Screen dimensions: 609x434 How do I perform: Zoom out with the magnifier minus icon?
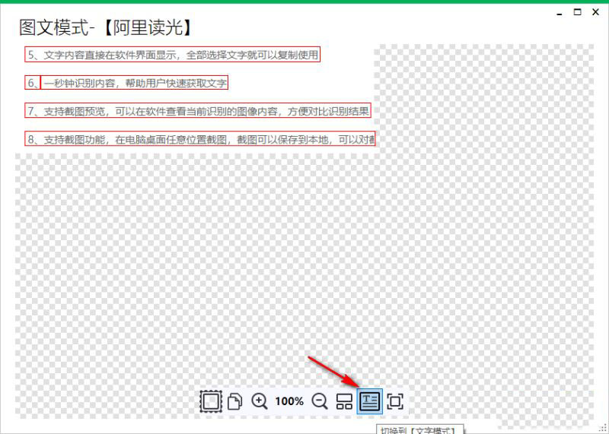[320, 401]
